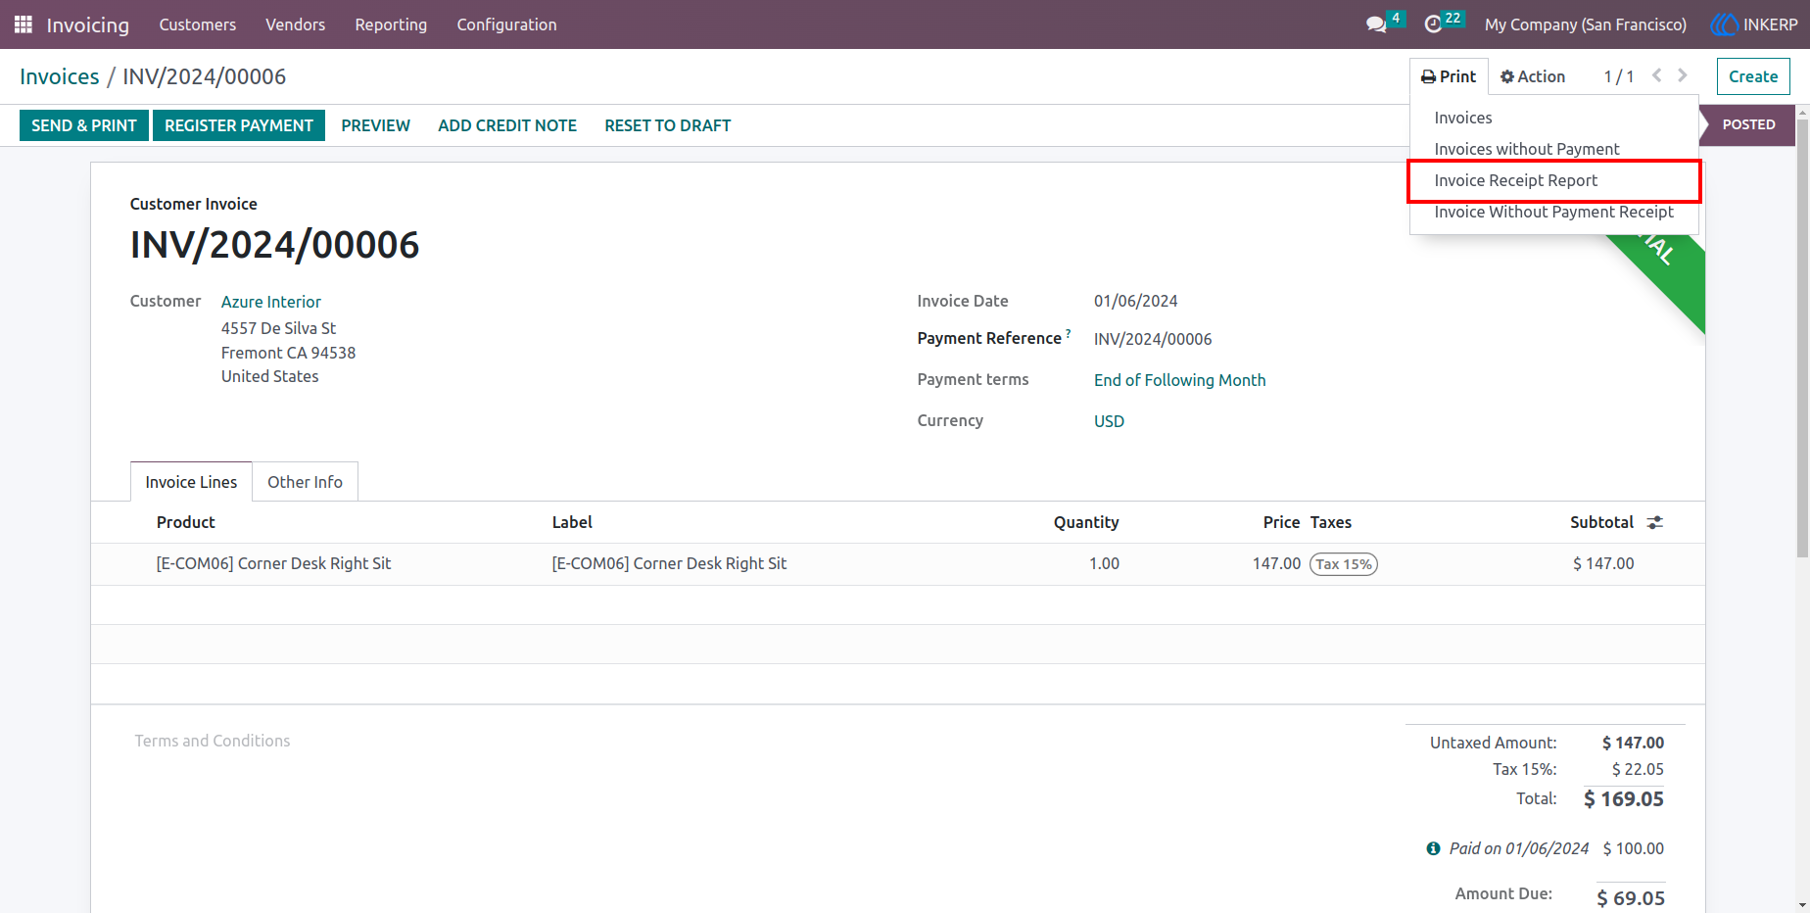
Task: Select Invoice Without Payment Receipt option
Action: click(1553, 212)
